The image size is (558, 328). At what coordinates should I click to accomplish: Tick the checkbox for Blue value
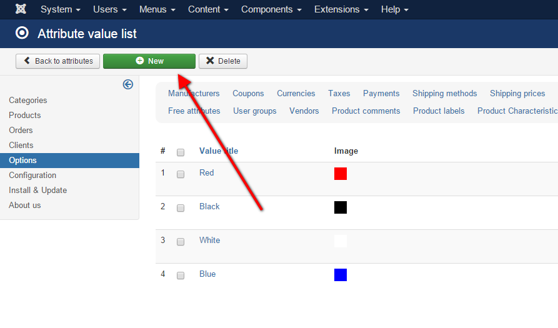[181, 276]
